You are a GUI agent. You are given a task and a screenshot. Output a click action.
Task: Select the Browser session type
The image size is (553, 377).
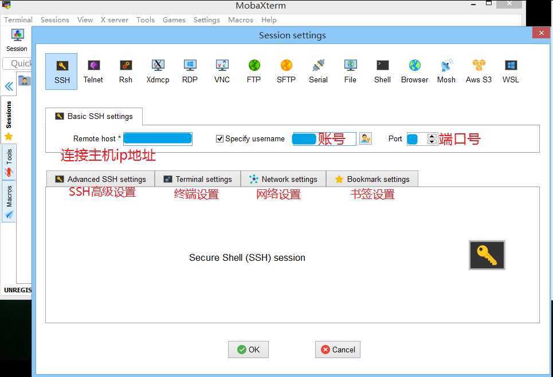coord(414,72)
